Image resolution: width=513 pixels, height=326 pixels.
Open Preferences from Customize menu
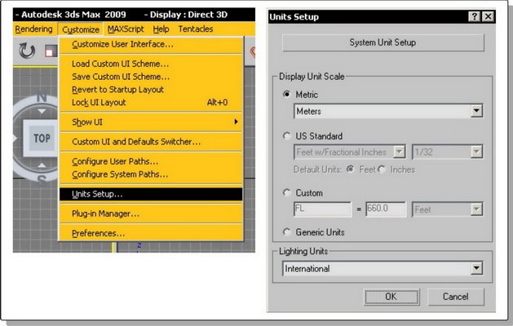[x=151, y=233]
